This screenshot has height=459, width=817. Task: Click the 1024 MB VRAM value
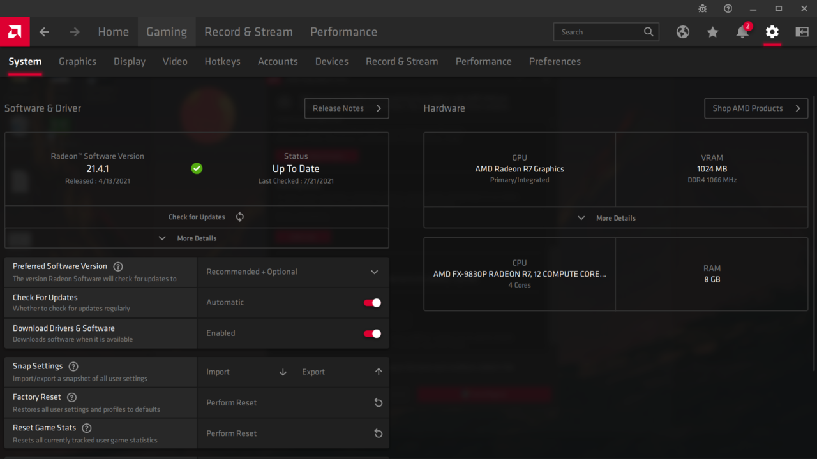click(x=712, y=169)
